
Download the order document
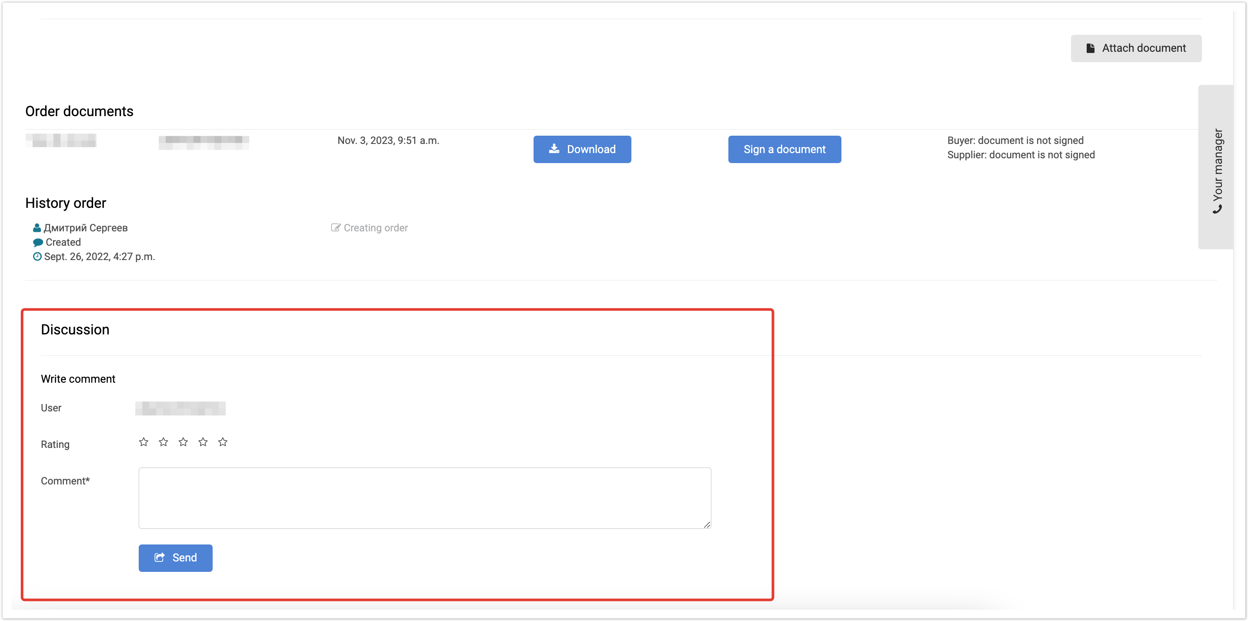tap(582, 149)
